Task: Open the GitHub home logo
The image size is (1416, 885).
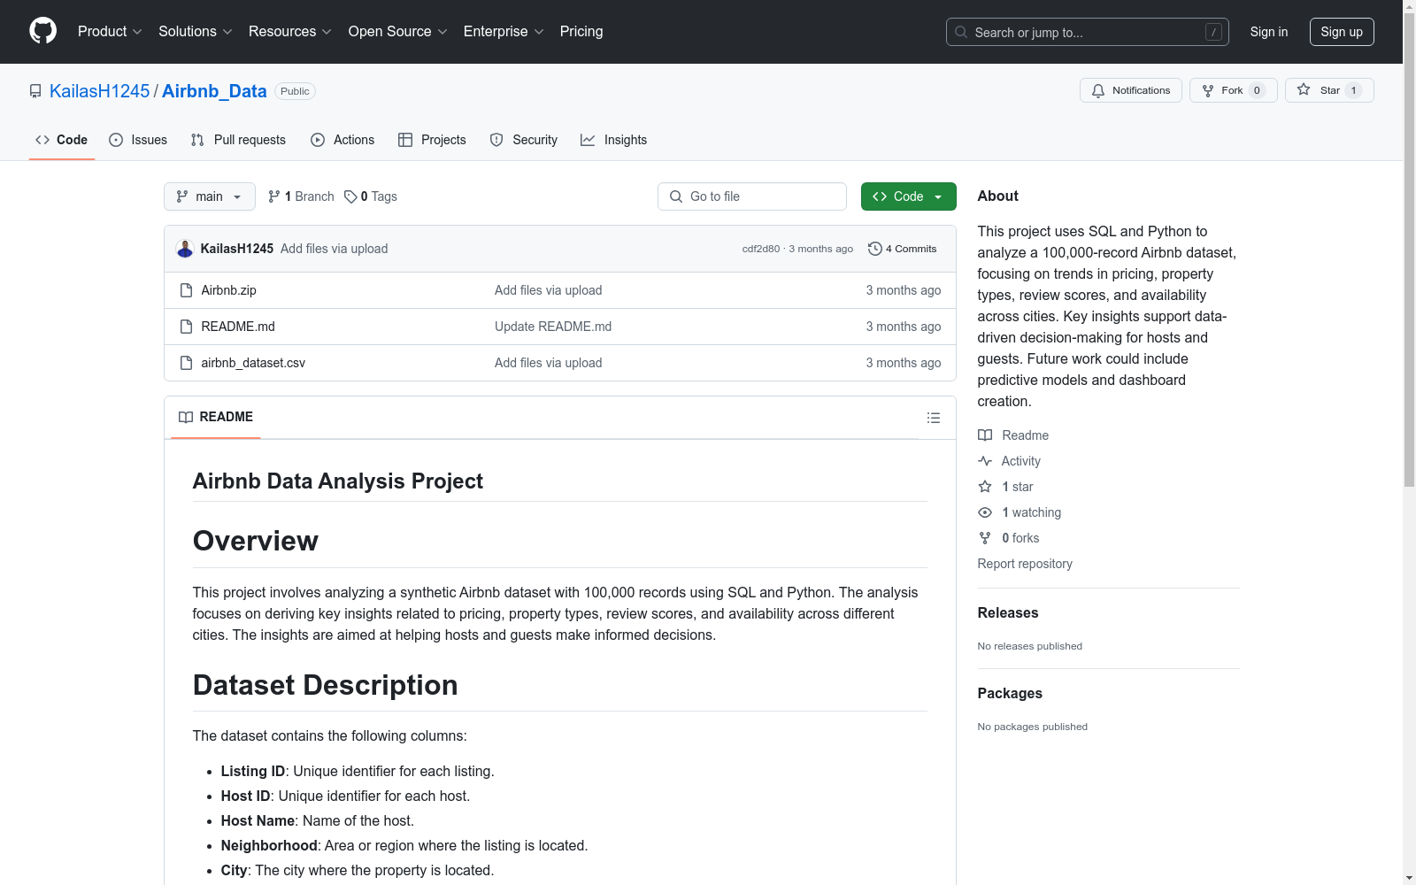Action: pyautogui.click(x=42, y=31)
